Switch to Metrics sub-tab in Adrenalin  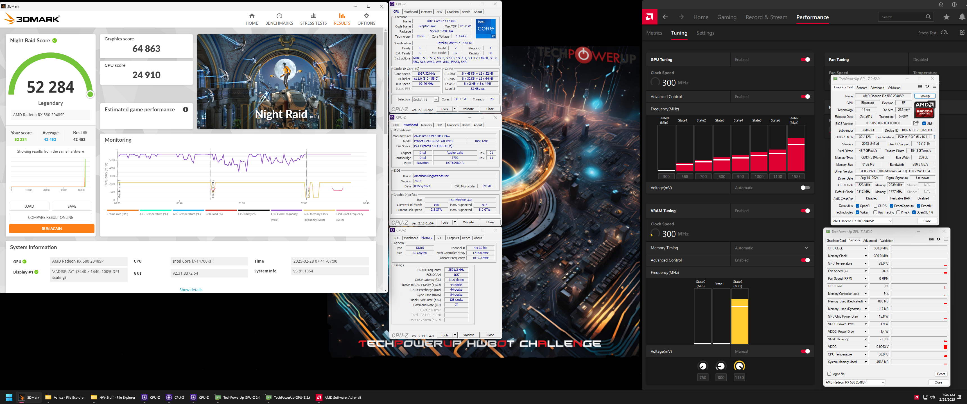654,33
